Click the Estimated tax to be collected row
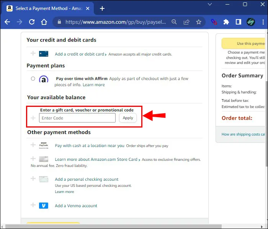This screenshot has width=268, height=229. pyautogui.click(x=243, y=106)
